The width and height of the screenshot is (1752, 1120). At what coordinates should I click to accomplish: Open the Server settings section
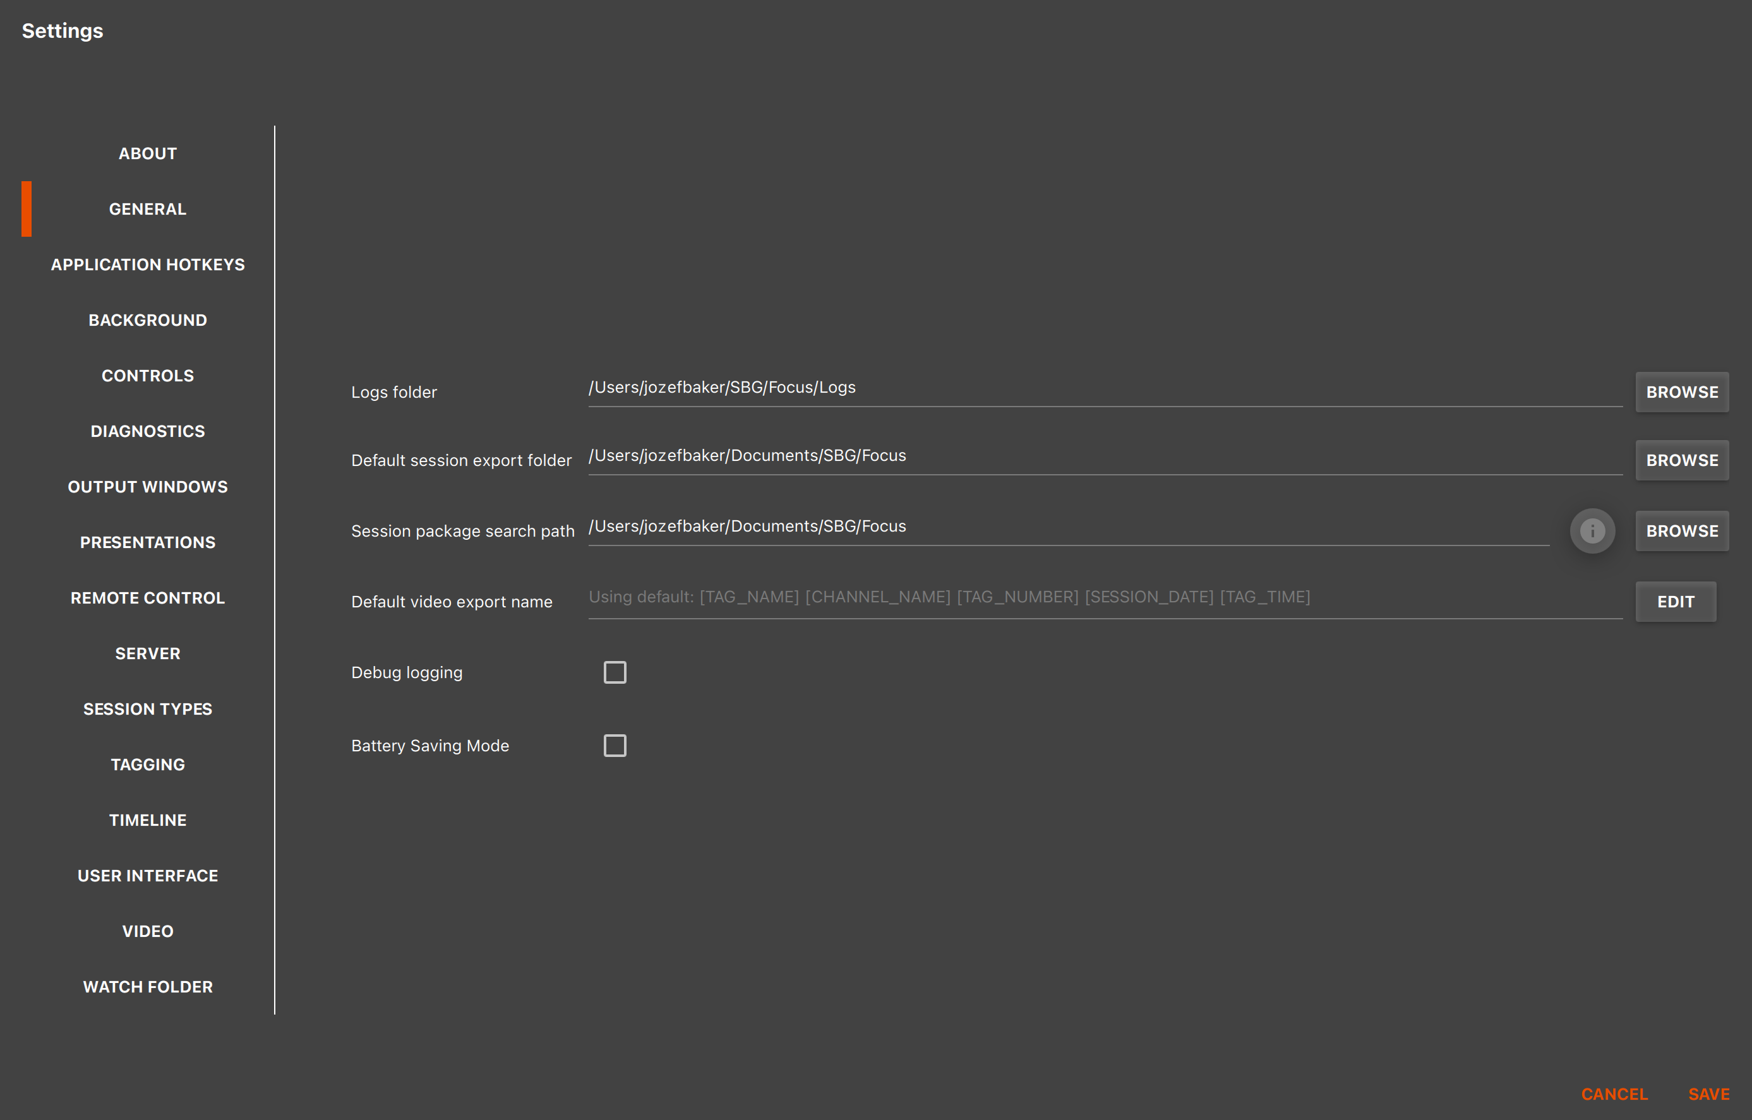148,654
